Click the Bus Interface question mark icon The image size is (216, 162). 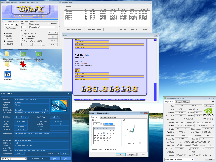coord(213,126)
